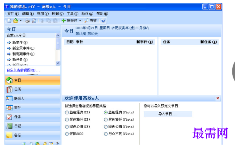Click the 搜索 search toolbar button

[x=91, y=21]
